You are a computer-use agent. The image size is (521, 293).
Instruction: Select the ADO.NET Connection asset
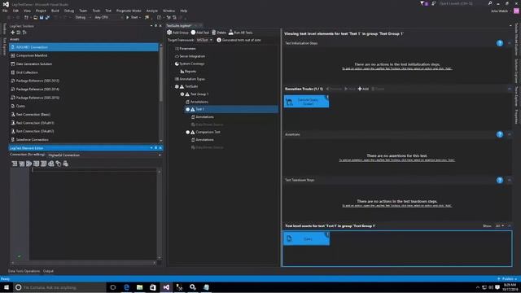tap(84, 47)
